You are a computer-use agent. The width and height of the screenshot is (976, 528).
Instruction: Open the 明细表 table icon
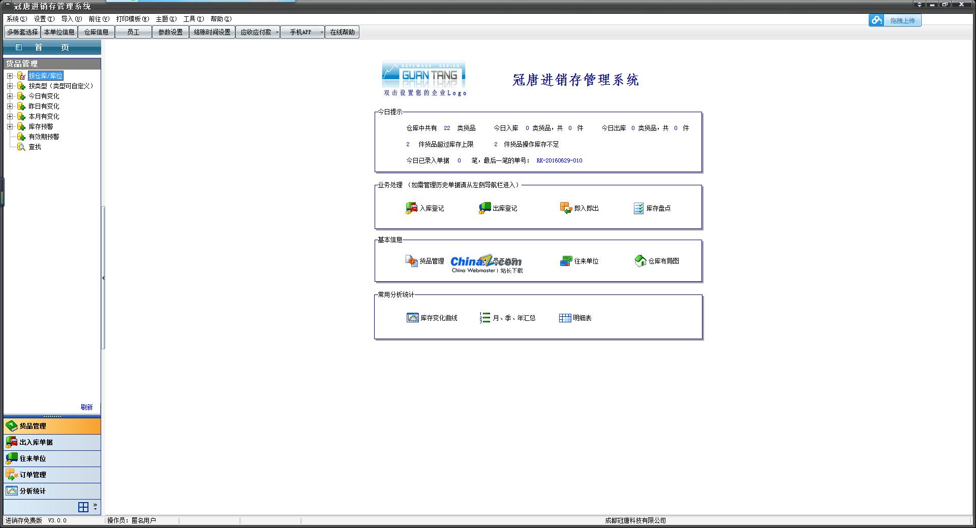(565, 318)
